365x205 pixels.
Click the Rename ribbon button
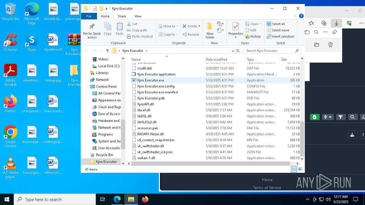pyautogui.click(x=191, y=34)
